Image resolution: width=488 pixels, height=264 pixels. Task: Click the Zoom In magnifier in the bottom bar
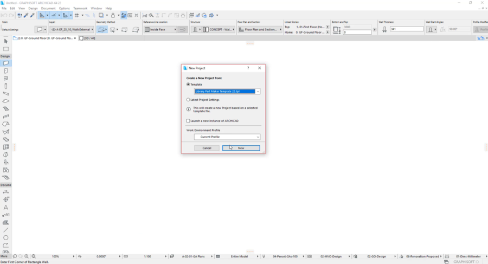[27, 256]
